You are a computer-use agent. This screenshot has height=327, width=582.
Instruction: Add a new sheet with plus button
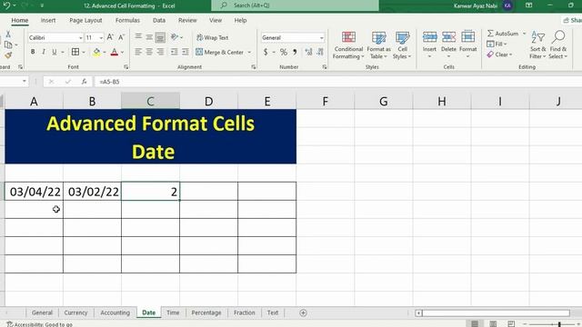click(303, 312)
